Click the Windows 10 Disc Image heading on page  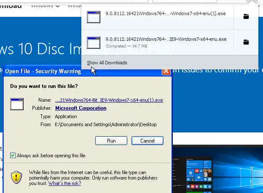pos(40,49)
